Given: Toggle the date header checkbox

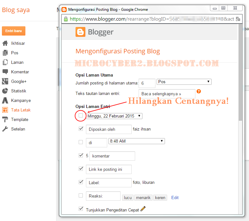Looking at the screenshot, I should pyautogui.click(x=81, y=116).
